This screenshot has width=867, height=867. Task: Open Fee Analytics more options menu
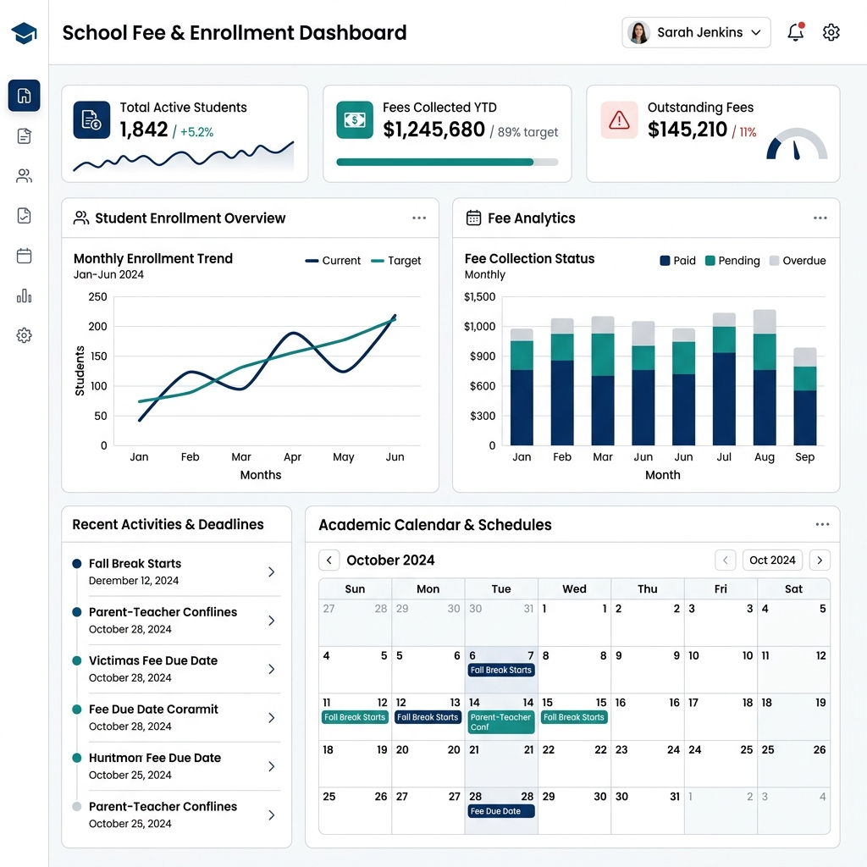820,218
